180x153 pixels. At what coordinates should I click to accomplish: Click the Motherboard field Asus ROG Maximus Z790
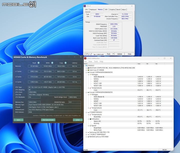coord(54,109)
